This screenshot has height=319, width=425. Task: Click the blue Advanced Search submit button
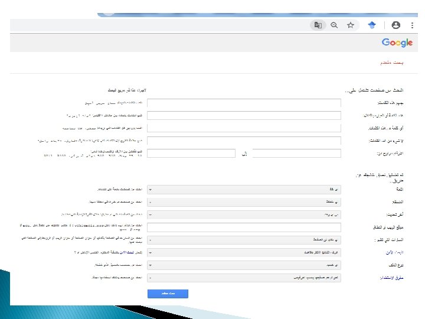tap(168, 294)
